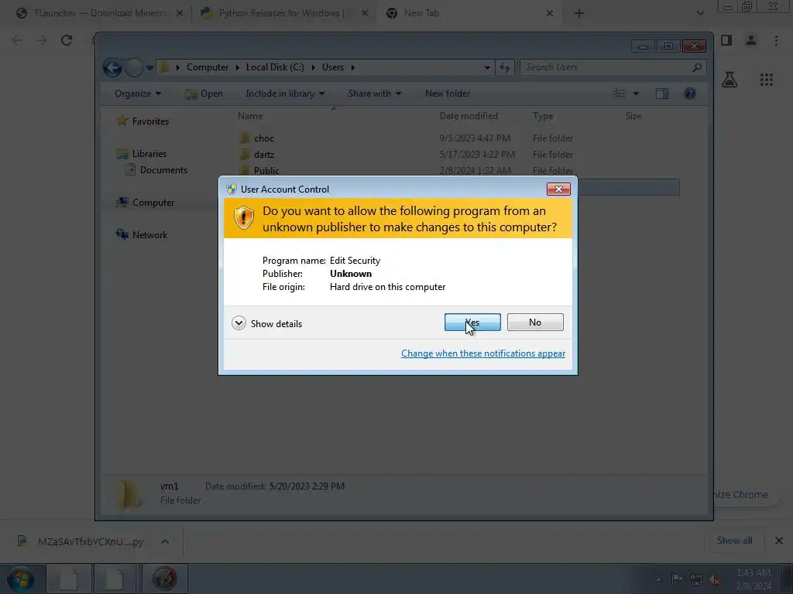The height and width of the screenshot is (594, 793).
Task: Open the Organize menu
Action: click(x=138, y=94)
